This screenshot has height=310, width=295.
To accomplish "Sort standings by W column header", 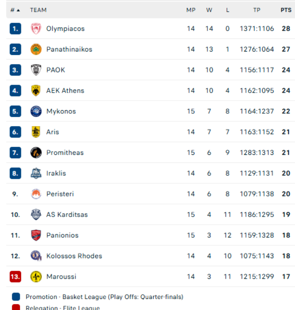I will 209,10.
